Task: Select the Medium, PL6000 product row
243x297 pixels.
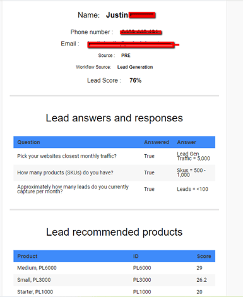Action: pos(114,268)
